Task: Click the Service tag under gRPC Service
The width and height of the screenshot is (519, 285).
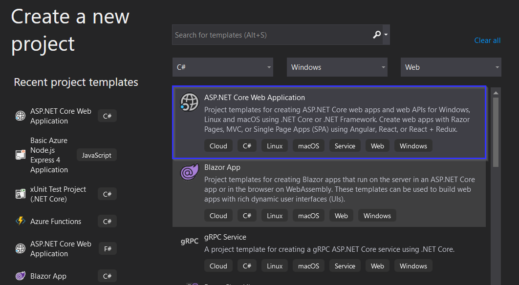Action: tap(345, 265)
